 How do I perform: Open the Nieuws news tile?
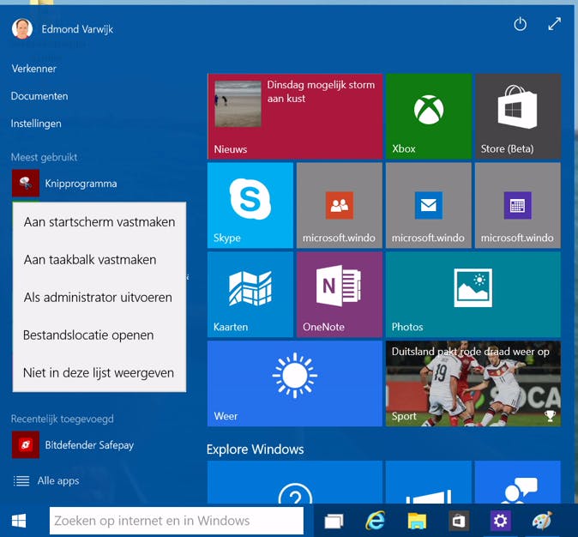click(x=295, y=116)
